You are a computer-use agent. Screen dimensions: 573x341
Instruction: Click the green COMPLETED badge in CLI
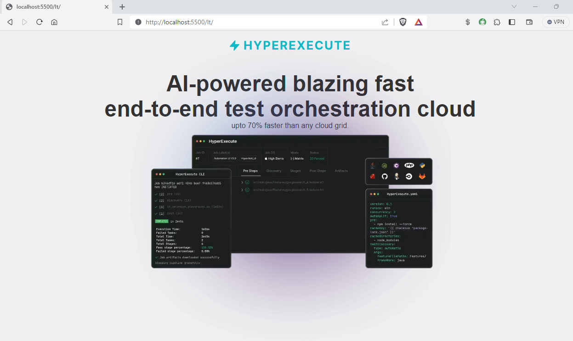[x=162, y=221]
